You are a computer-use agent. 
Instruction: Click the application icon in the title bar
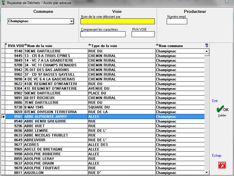pyautogui.click(x=3, y=3)
